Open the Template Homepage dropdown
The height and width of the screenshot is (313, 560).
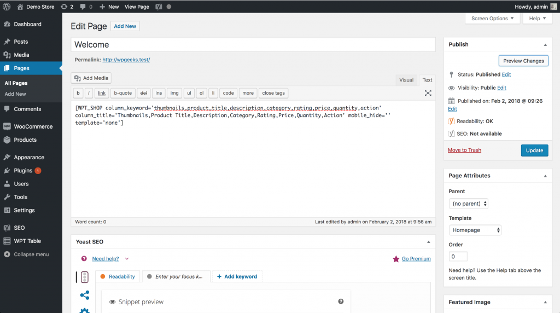475,230
